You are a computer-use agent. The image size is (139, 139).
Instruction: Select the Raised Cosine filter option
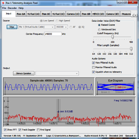coord(99,25)
